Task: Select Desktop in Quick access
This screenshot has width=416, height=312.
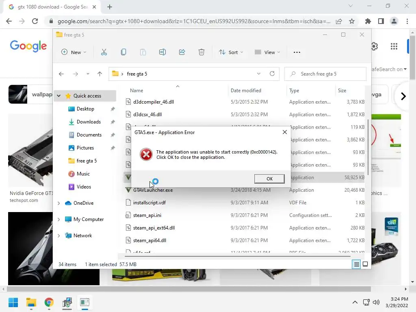Action: click(x=85, y=109)
